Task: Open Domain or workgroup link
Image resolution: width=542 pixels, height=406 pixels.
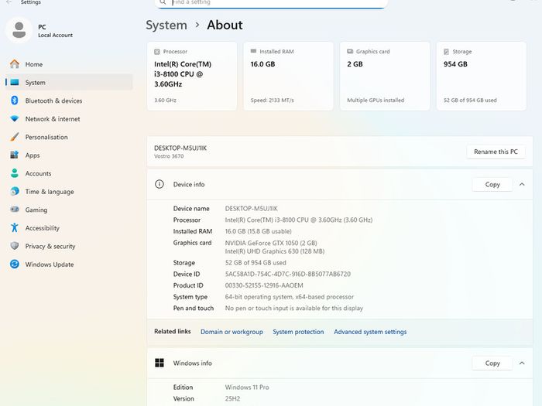Action: pos(232,332)
